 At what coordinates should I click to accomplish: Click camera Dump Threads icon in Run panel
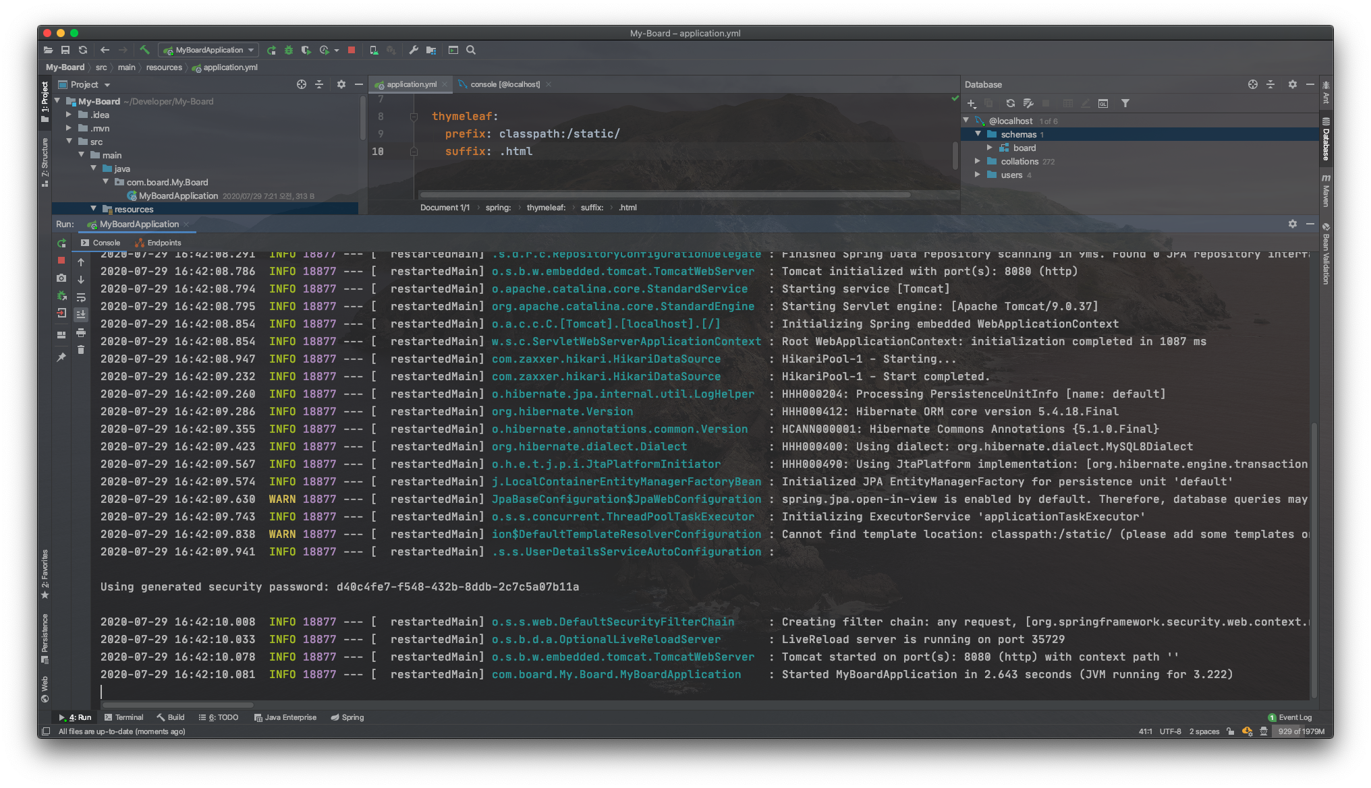[61, 278]
